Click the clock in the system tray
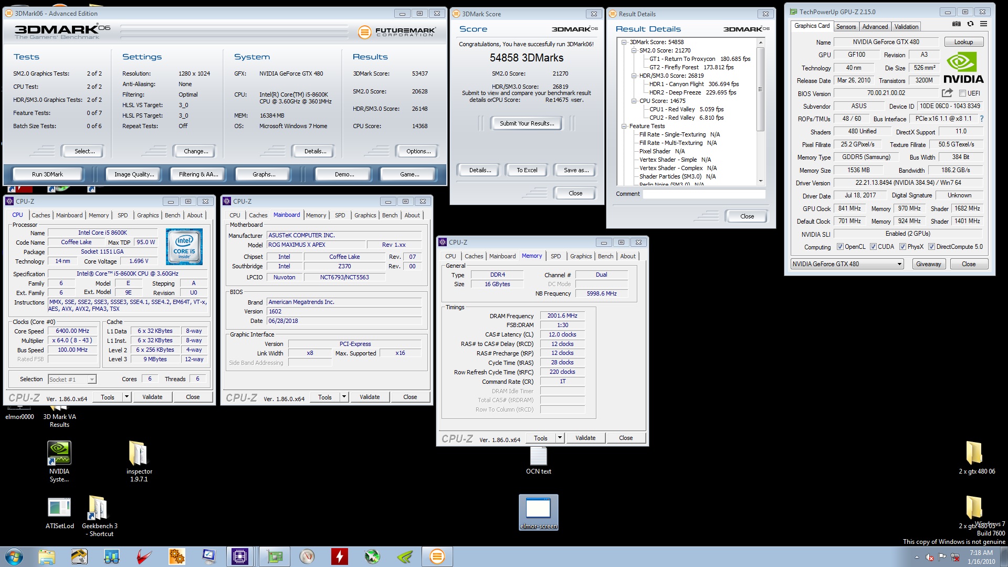Viewport: 1008px width, 567px height. click(981, 556)
